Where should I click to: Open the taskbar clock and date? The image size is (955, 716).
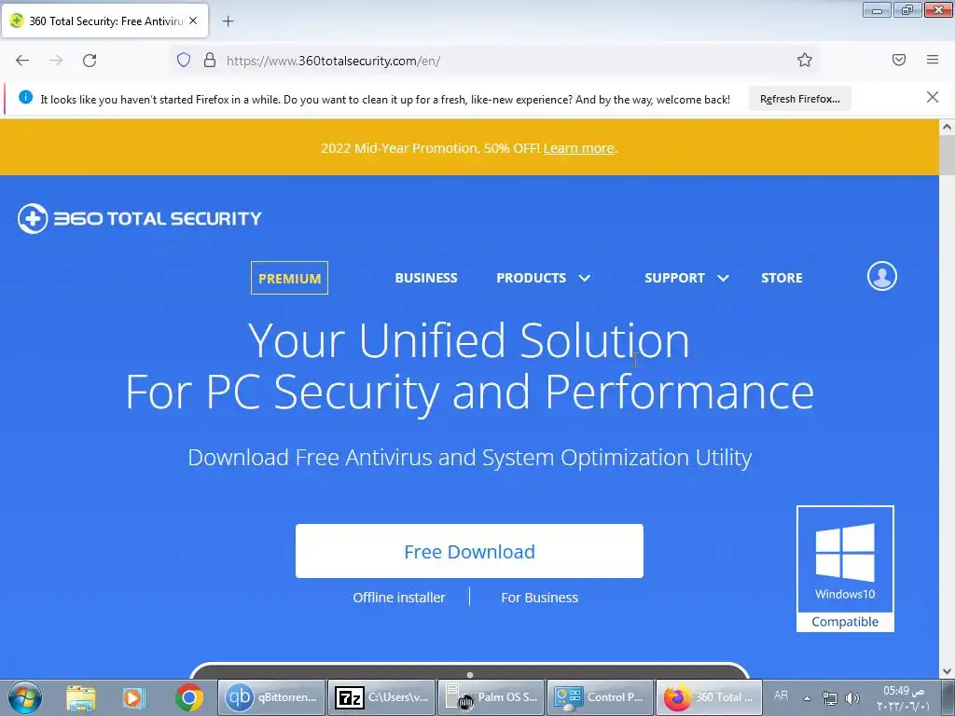[x=904, y=698]
